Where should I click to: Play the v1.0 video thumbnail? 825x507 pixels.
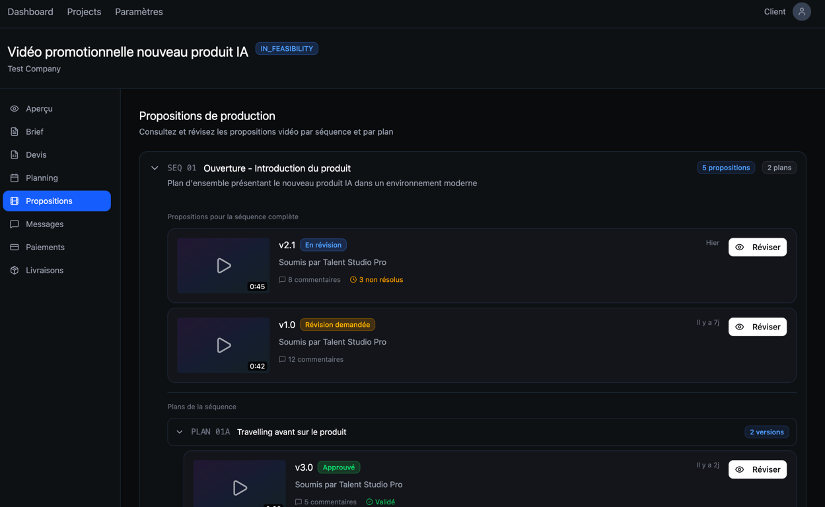coord(223,345)
